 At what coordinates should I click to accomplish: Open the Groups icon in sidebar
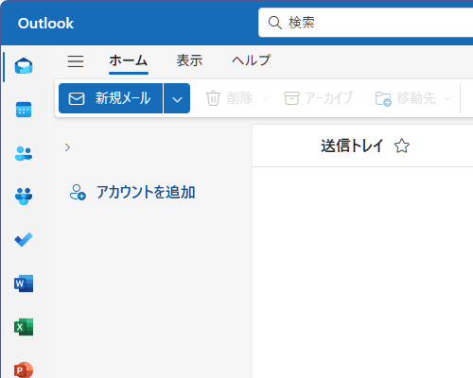24,197
